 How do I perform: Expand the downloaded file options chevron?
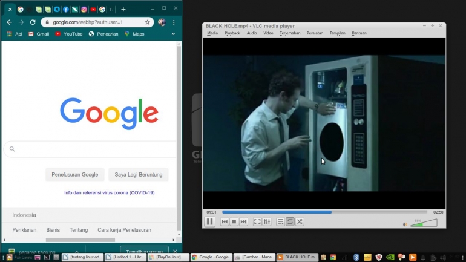coord(77,252)
